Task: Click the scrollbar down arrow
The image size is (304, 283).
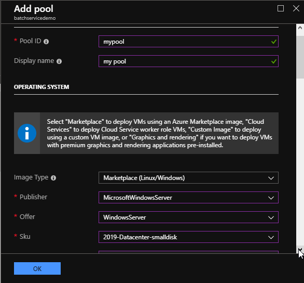Action: coord(300,249)
